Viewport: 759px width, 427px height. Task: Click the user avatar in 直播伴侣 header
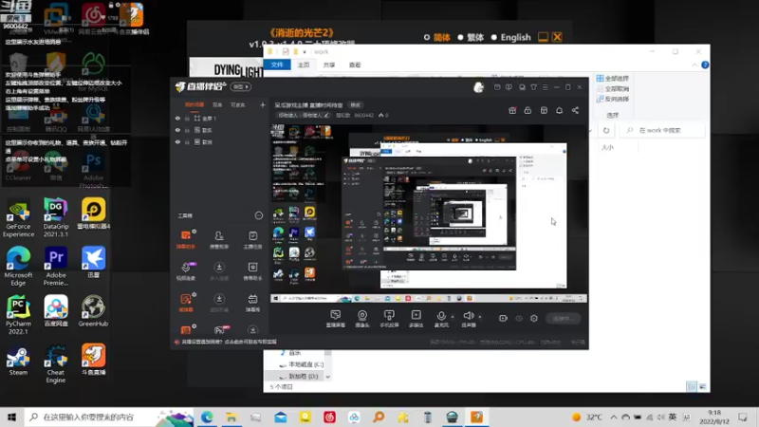coord(478,87)
